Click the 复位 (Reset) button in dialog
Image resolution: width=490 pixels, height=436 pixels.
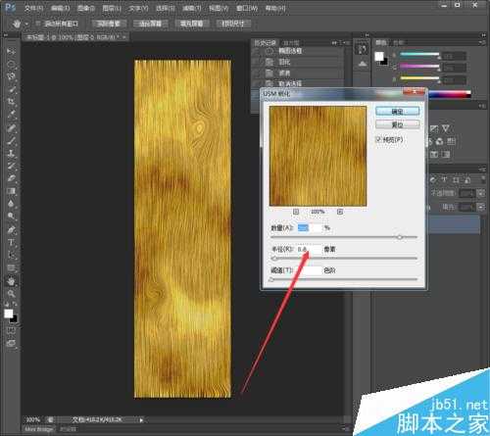coord(397,124)
